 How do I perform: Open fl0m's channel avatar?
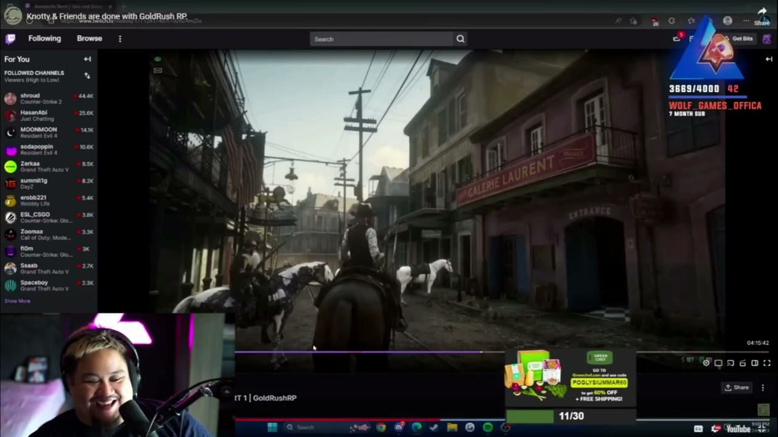(x=10, y=251)
